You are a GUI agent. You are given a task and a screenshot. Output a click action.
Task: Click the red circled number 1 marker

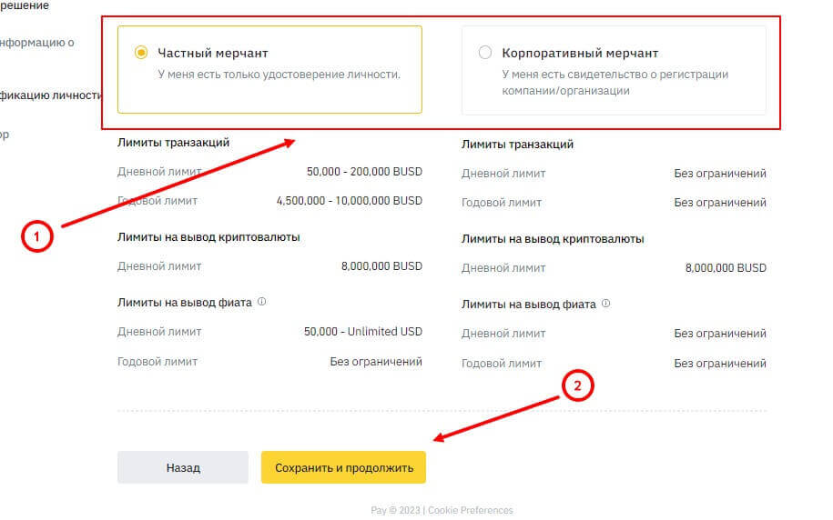36,237
